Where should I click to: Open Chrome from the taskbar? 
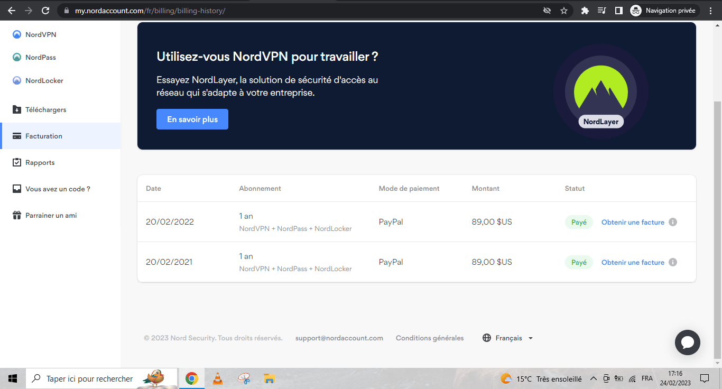click(191, 378)
